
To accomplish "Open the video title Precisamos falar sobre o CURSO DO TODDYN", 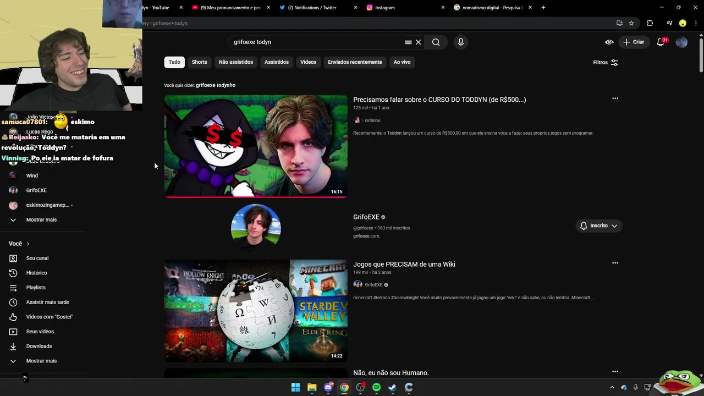I will (439, 100).
